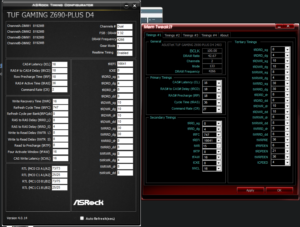Click the Realtime Timing Enabled field
The width and height of the screenshot is (300, 227).
coord(125,53)
